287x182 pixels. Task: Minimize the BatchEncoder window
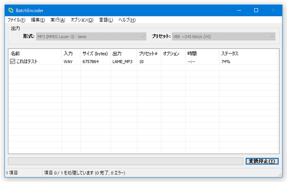pyautogui.click(x=239, y=10)
